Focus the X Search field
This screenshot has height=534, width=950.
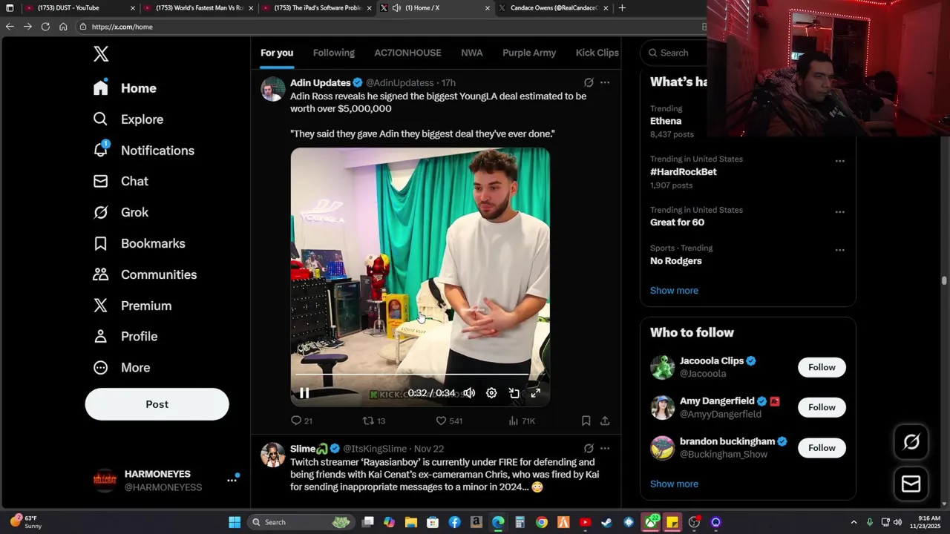(674, 53)
